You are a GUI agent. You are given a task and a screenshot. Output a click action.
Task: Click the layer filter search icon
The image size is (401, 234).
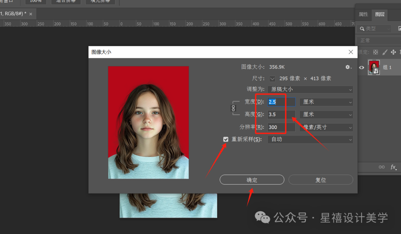(362, 29)
